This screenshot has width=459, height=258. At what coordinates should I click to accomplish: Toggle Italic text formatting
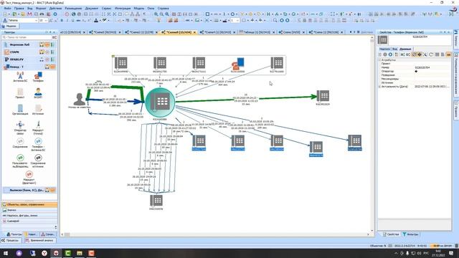[67, 21]
